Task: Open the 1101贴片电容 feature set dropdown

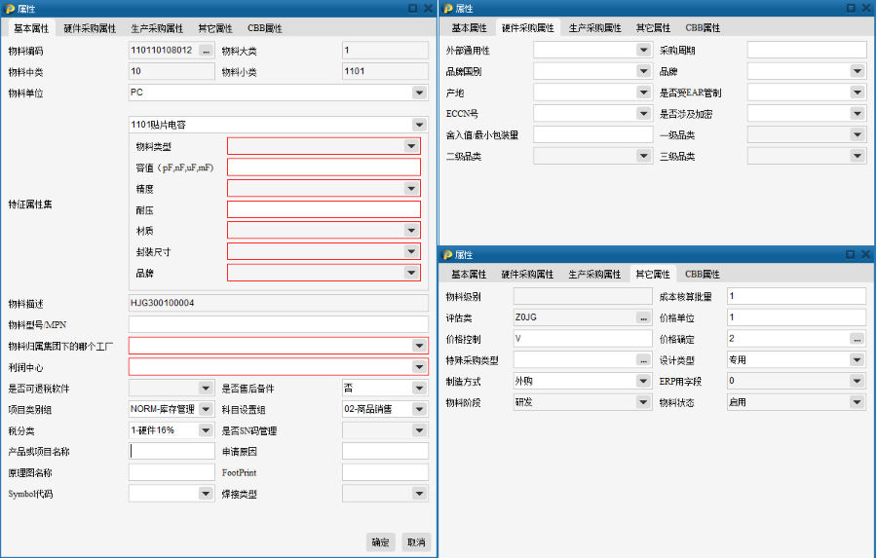Action: point(419,125)
